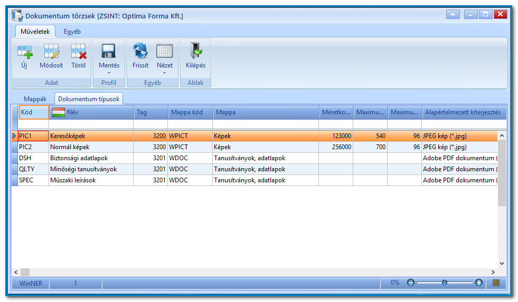Click the Hungarian flag icon in Név header

(x=59, y=112)
